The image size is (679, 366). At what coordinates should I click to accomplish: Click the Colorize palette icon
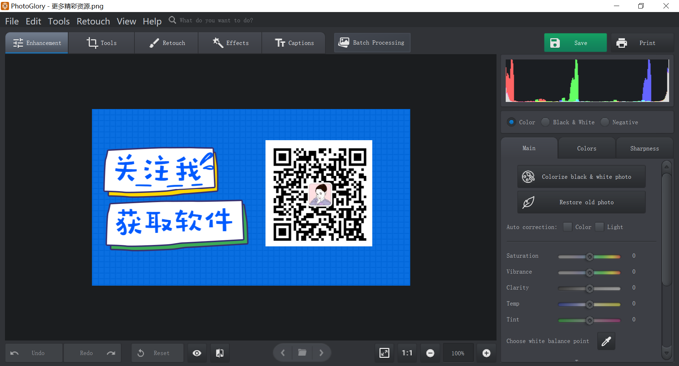point(528,177)
